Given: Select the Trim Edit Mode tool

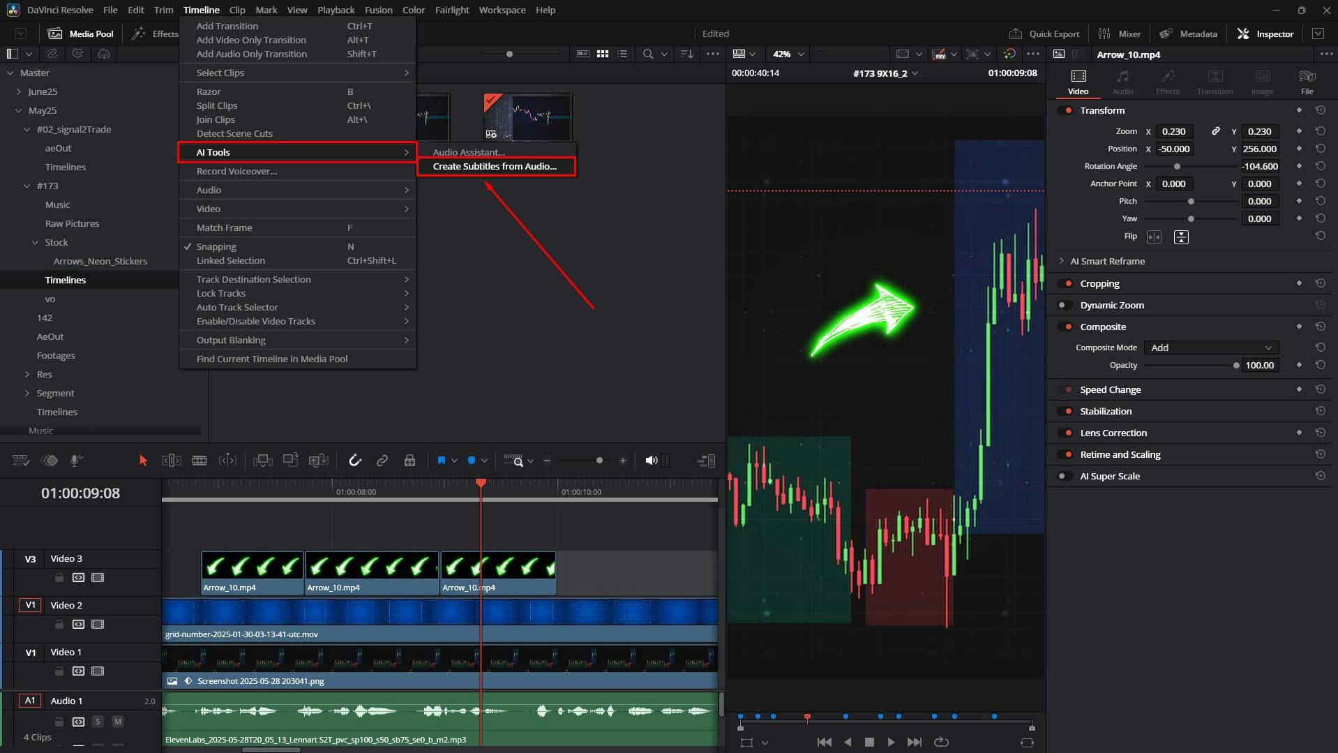Looking at the screenshot, I should click(171, 461).
